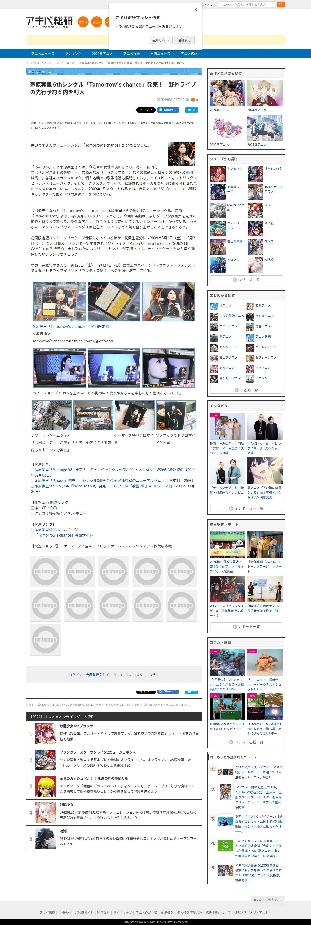Viewport: 311px width, 925px height.
Task: Open アニメニュース nav tab
Action: [x=43, y=54]
